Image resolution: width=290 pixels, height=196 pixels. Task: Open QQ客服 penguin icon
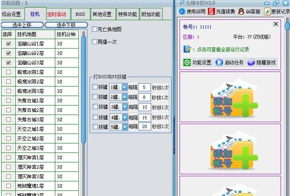point(241,11)
